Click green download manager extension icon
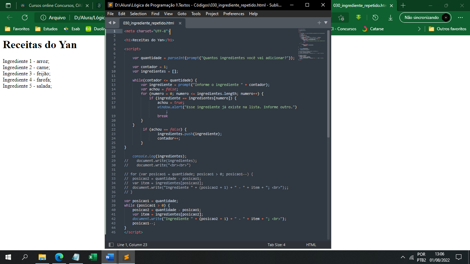Screen dimensions: 470x264 tap(359, 17)
